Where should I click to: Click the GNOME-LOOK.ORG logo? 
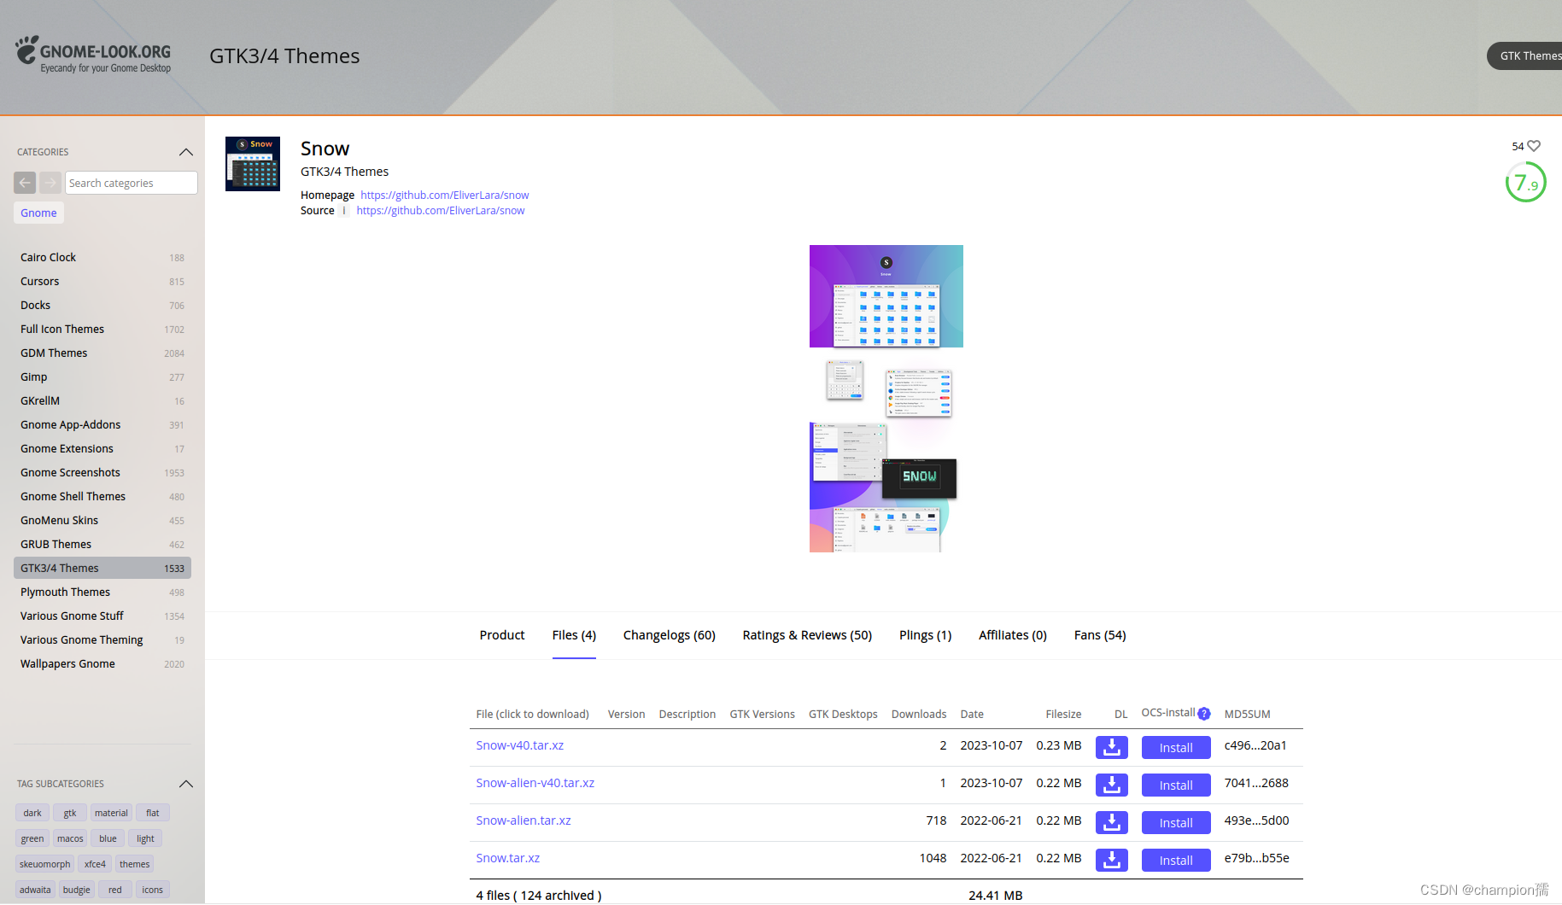pos(93,55)
